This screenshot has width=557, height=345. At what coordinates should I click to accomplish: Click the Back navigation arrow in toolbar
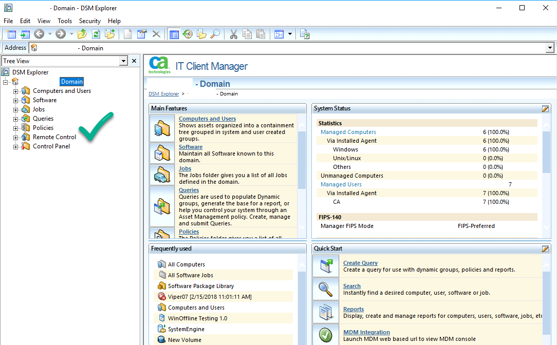[39, 34]
